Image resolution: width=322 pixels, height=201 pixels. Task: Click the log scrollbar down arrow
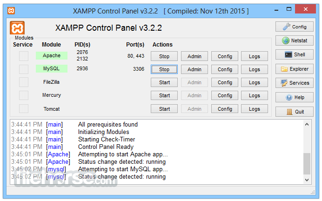[x=307, y=180]
